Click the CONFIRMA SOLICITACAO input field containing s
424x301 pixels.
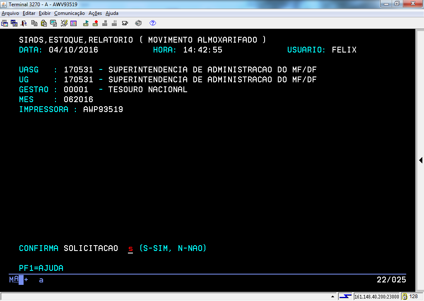click(x=130, y=248)
